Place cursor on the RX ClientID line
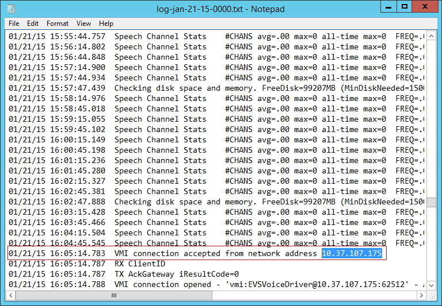The width and height of the screenshot is (442, 306). coord(139,264)
